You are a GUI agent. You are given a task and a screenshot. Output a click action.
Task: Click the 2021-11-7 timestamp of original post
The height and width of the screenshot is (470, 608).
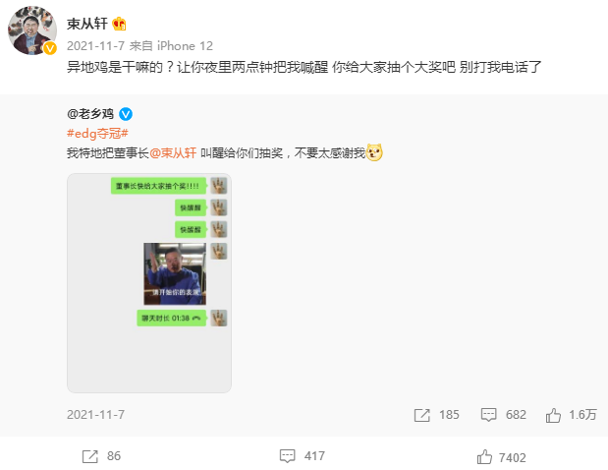click(96, 415)
